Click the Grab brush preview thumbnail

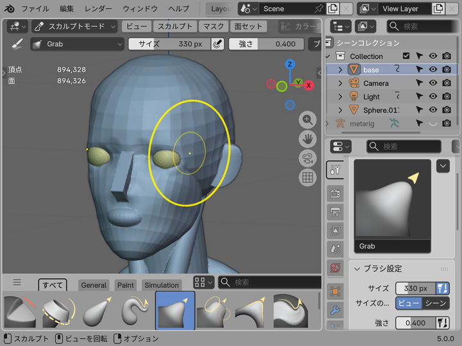[393, 206]
